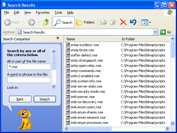Image resolution: width=177 pixels, height=133 pixels.
Task: Click the snmp-brute.nse file icon
Action: coord(68,50)
